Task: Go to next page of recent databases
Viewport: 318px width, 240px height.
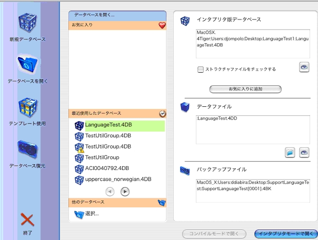Action: click(x=125, y=192)
